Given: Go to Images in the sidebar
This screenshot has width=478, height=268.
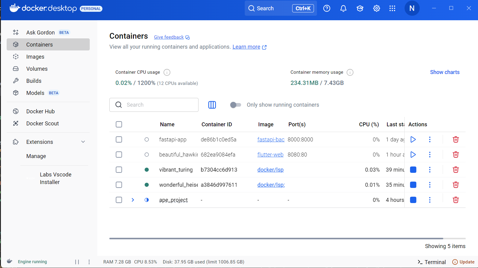Looking at the screenshot, I should [x=48, y=57].
